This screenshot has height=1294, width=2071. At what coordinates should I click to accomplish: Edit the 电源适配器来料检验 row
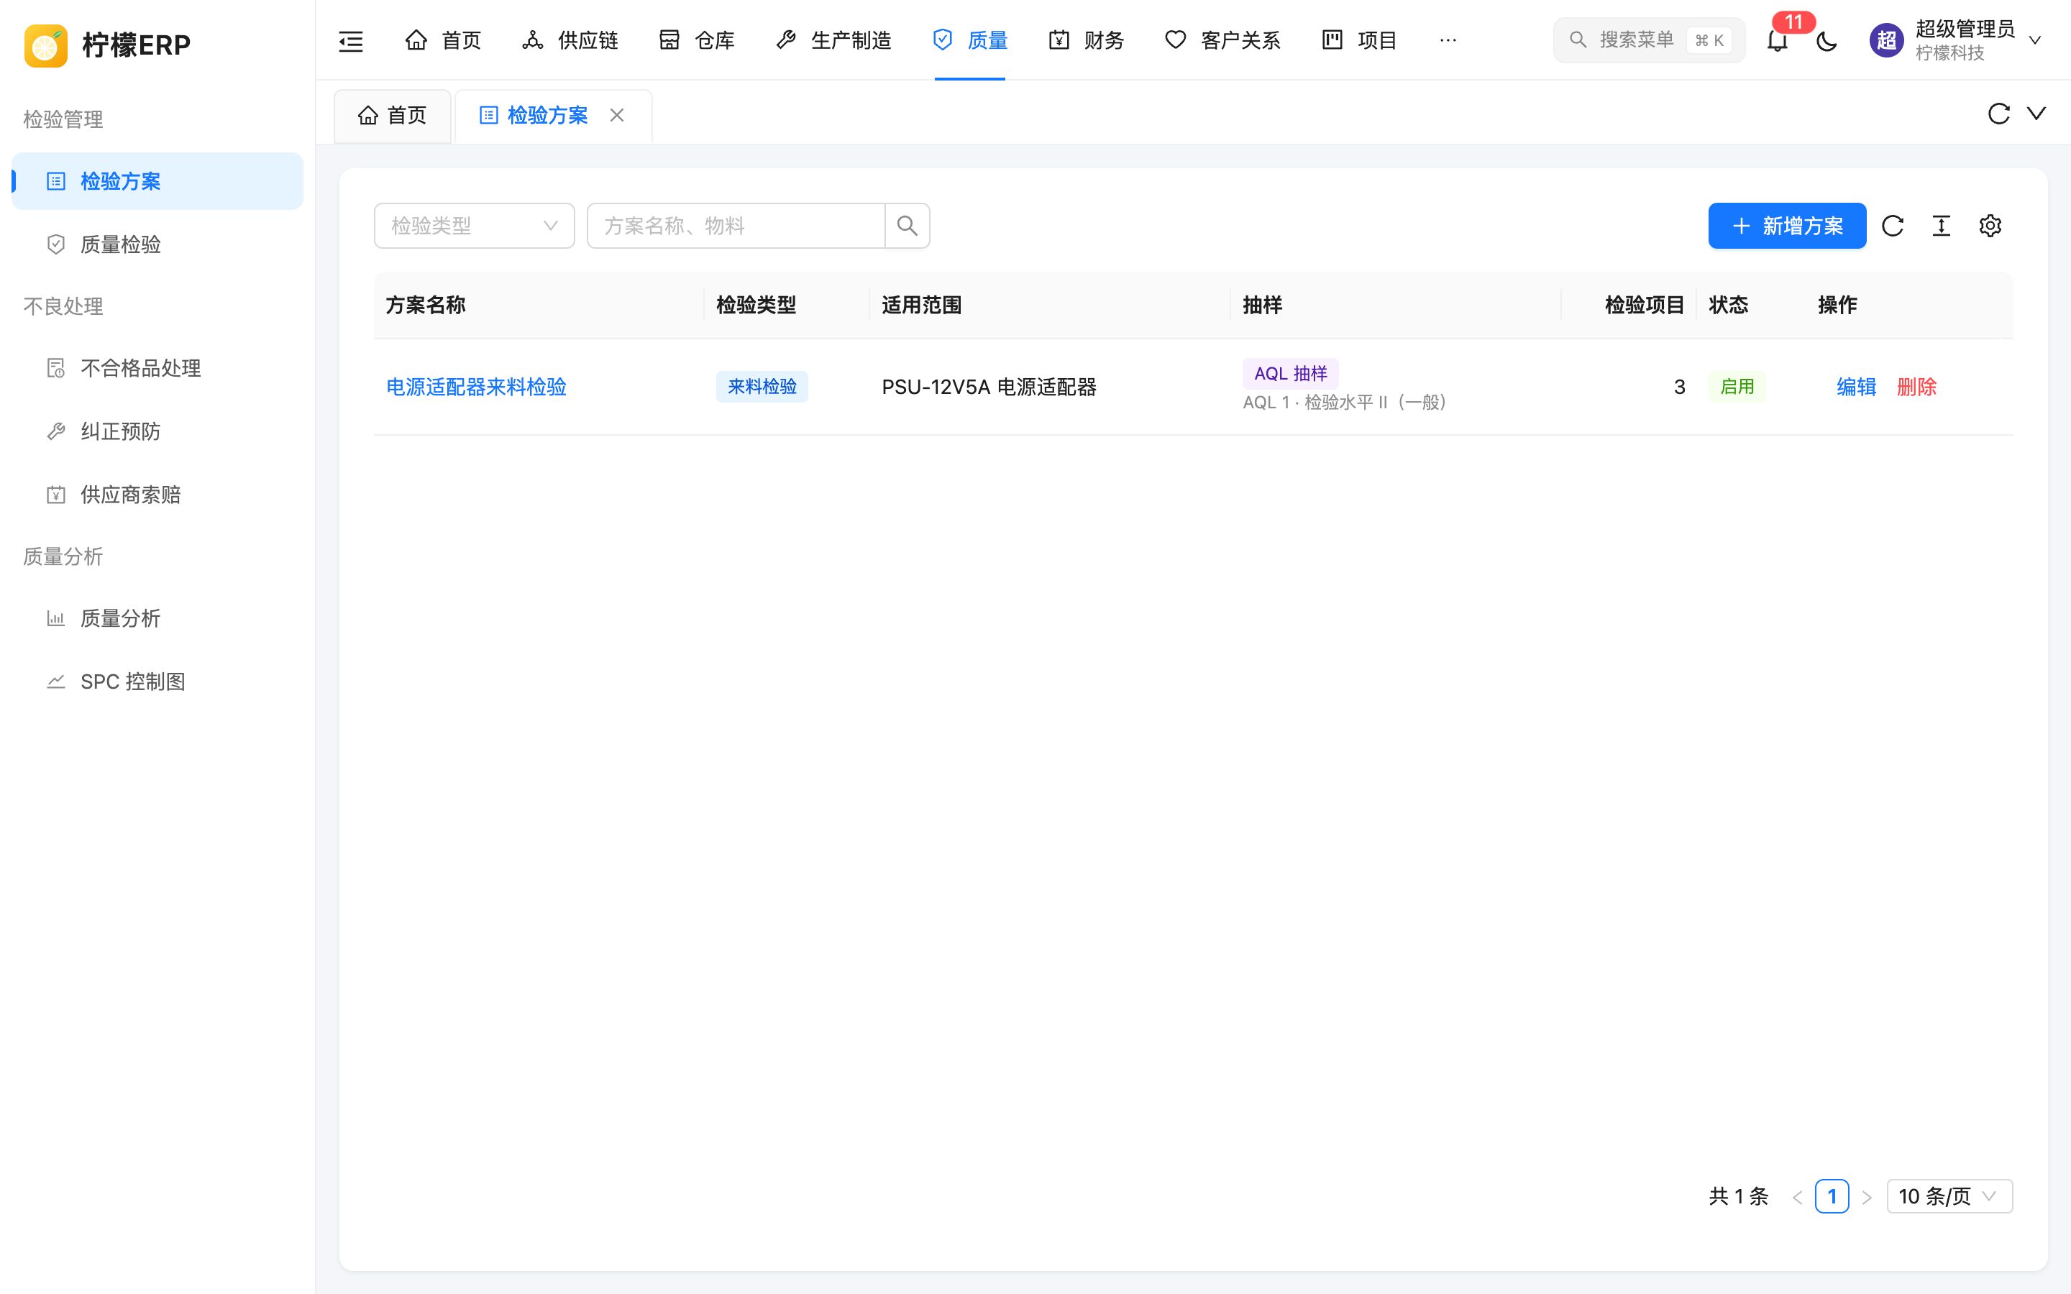coord(1856,387)
